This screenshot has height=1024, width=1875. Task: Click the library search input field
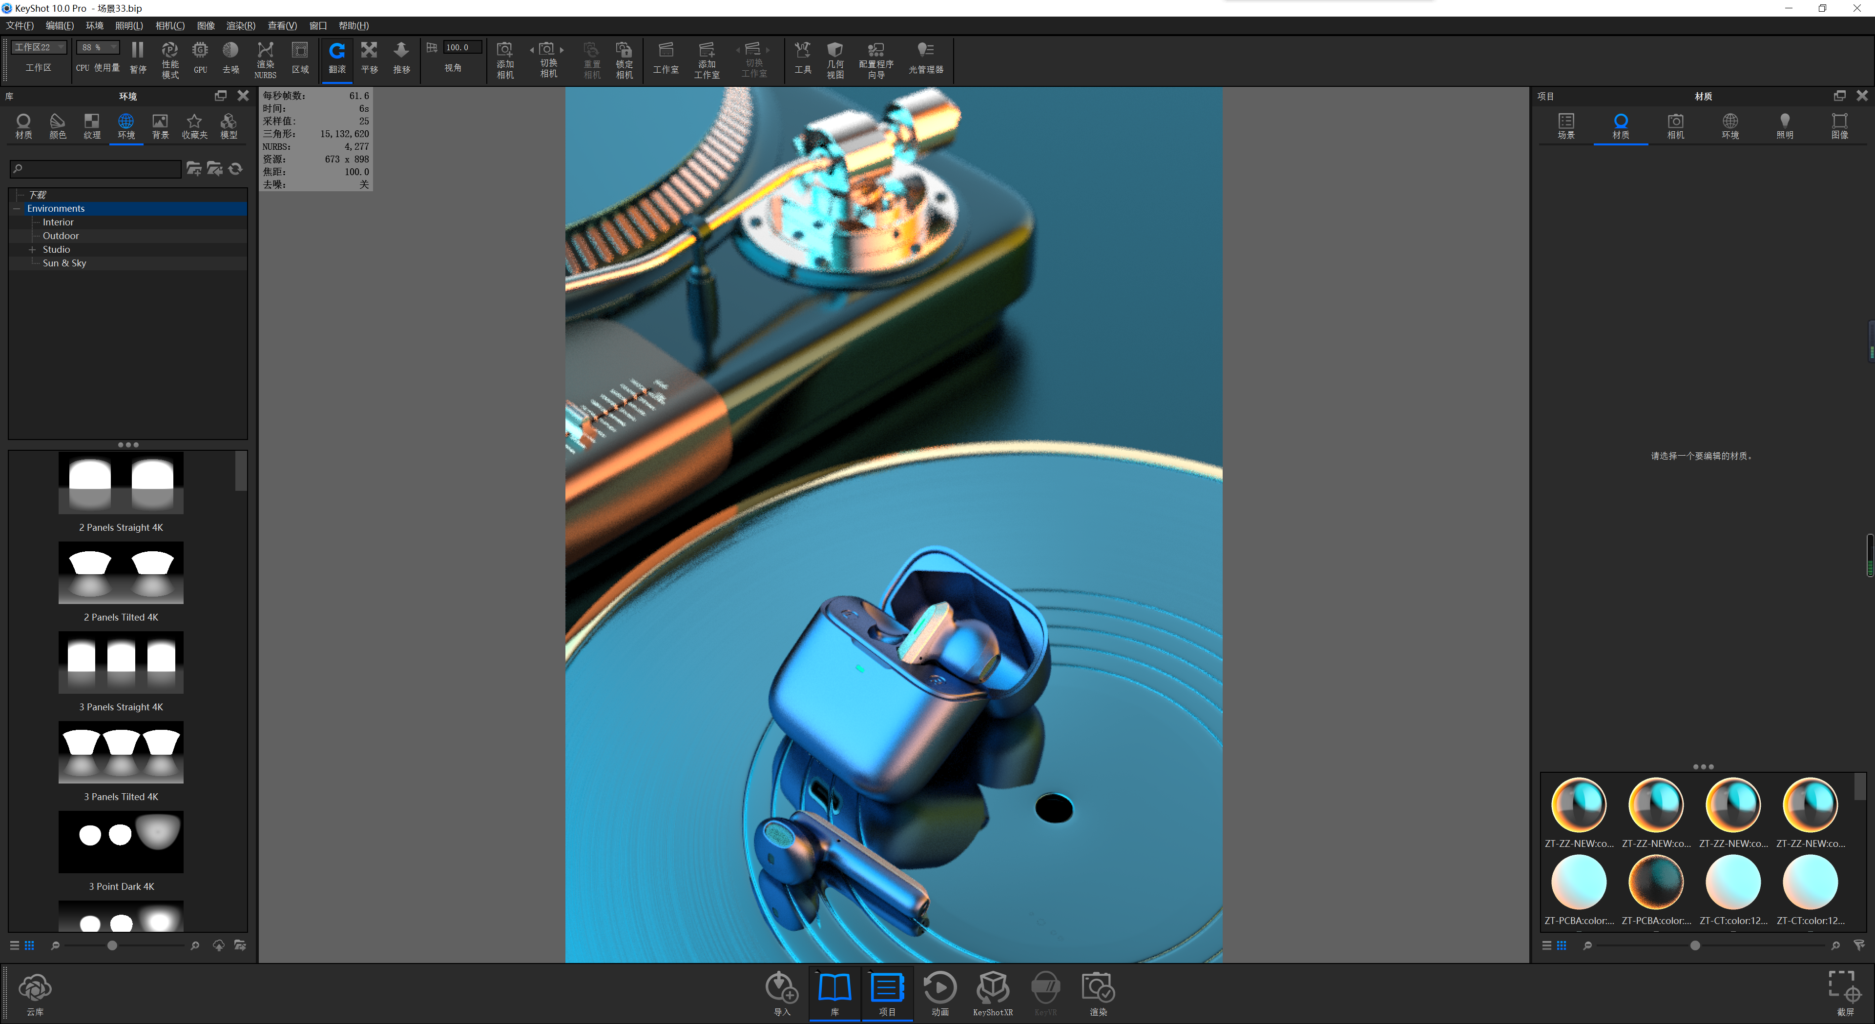[95, 169]
